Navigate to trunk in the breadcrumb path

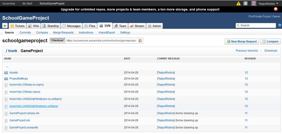tap(13, 51)
